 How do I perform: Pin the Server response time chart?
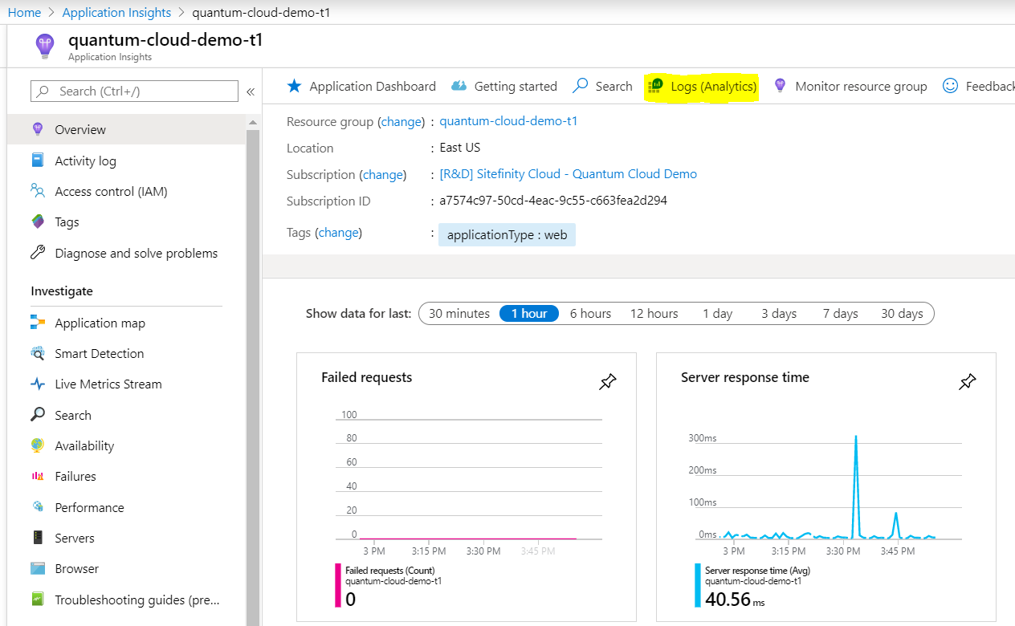(x=968, y=381)
